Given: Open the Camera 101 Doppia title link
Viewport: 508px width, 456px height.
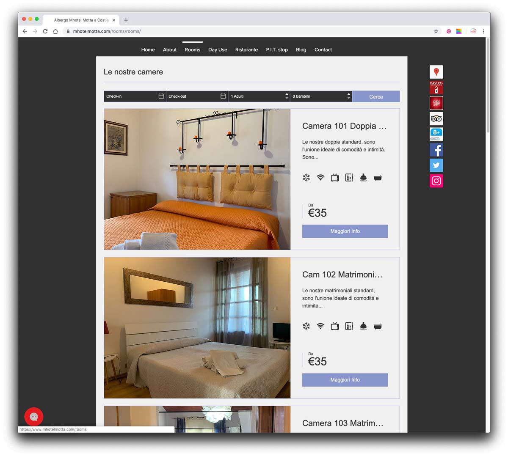Looking at the screenshot, I should [x=344, y=126].
